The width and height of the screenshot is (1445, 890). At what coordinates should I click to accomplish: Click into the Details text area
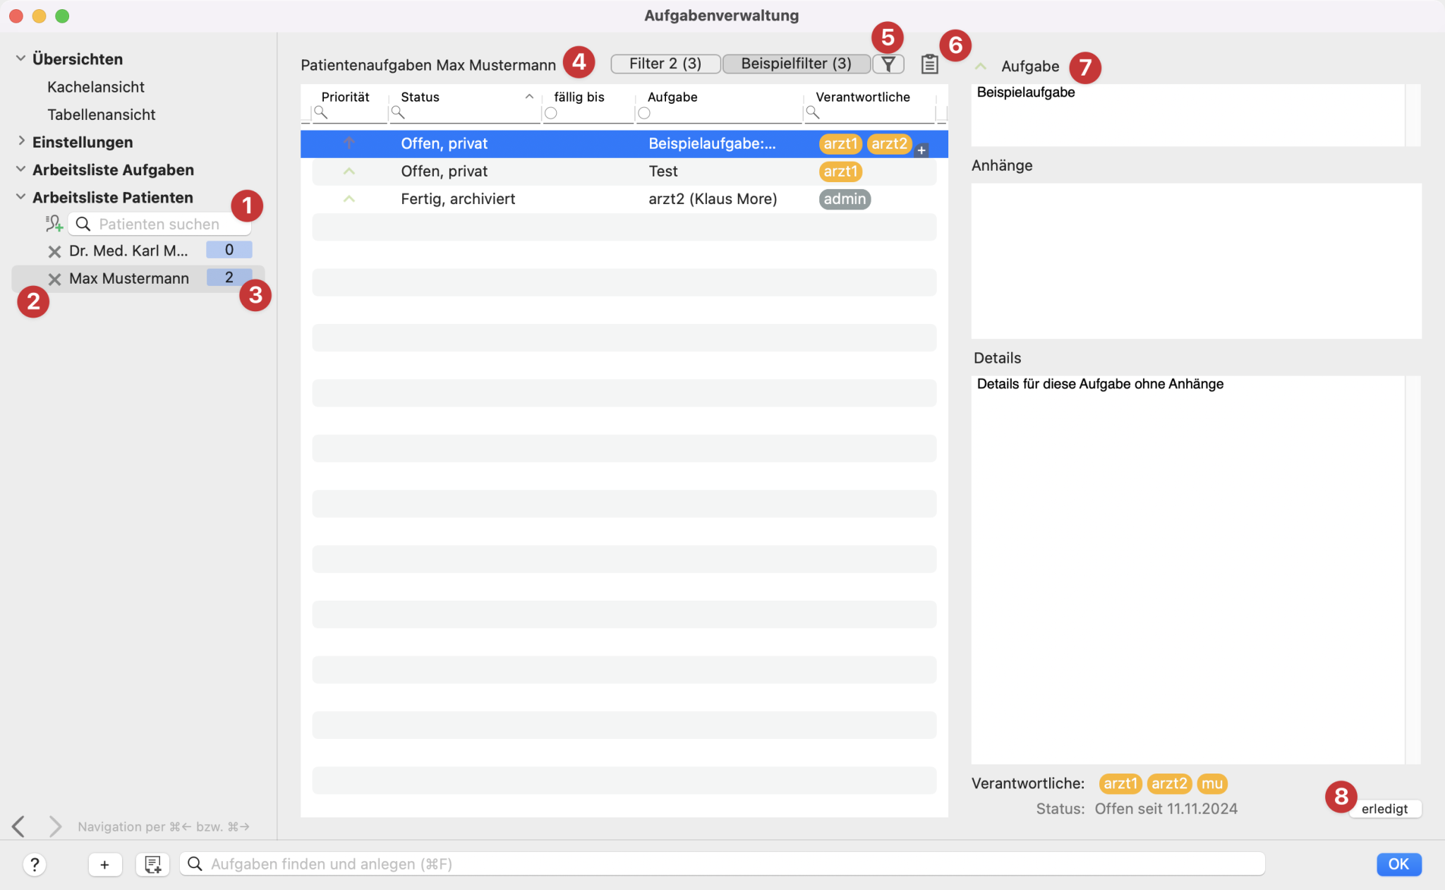(x=1187, y=569)
